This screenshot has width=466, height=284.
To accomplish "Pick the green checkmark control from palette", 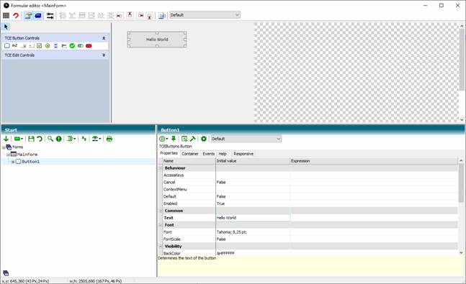I will pyautogui.click(x=72, y=46).
